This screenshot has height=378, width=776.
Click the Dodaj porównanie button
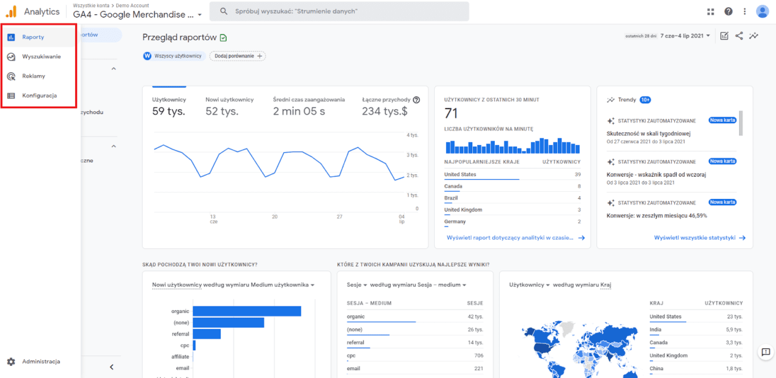[238, 56]
